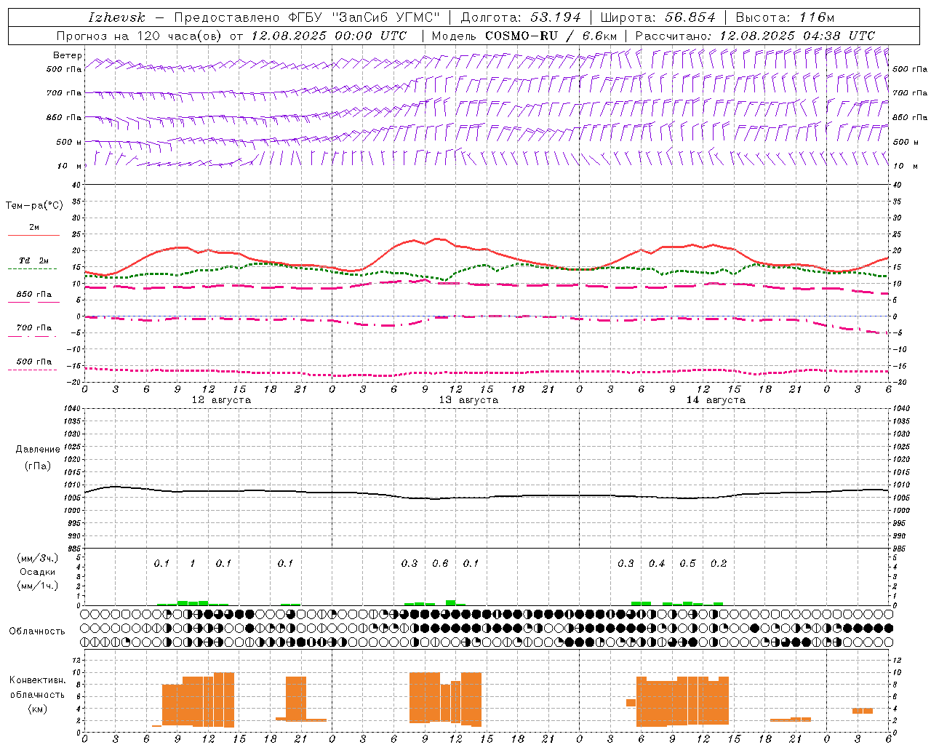Click the "850 гПа" temperature legend entry
Viewport: 931px width, 745px height.
point(34,295)
